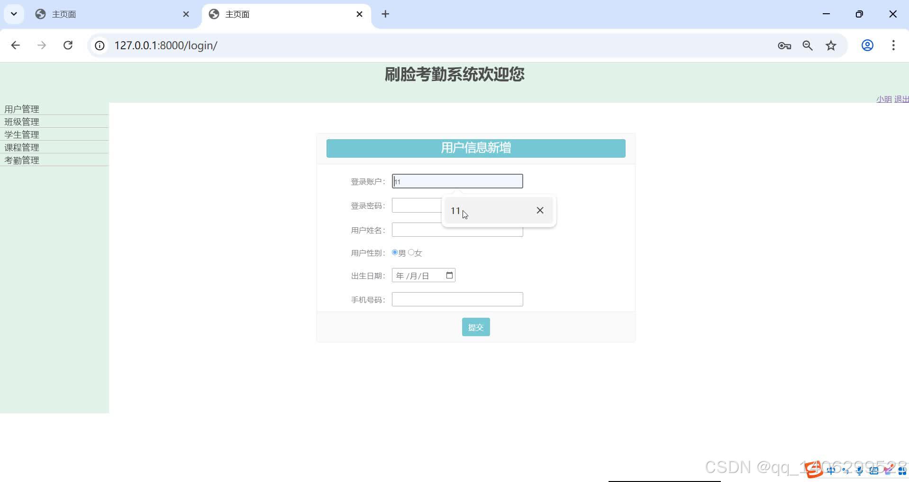Open the site information icon beside URL

(x=99, y=45)
